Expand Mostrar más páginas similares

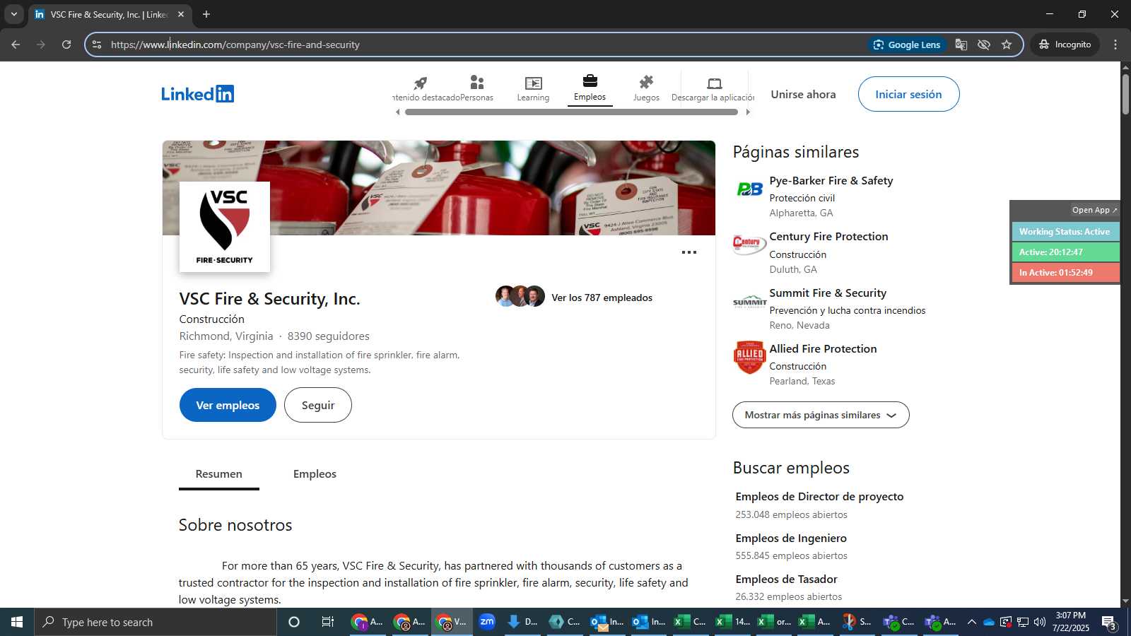coord(821,415)
